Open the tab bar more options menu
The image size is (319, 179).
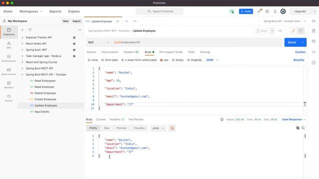[x=135, y=21]
